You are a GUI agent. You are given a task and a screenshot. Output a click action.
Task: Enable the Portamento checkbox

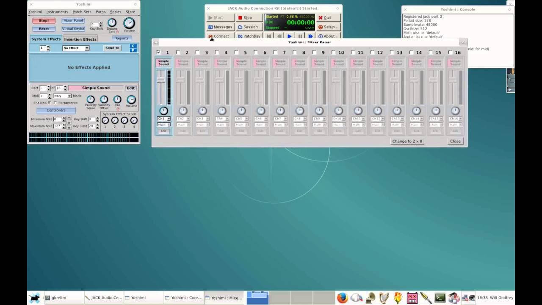pos(55,103)
